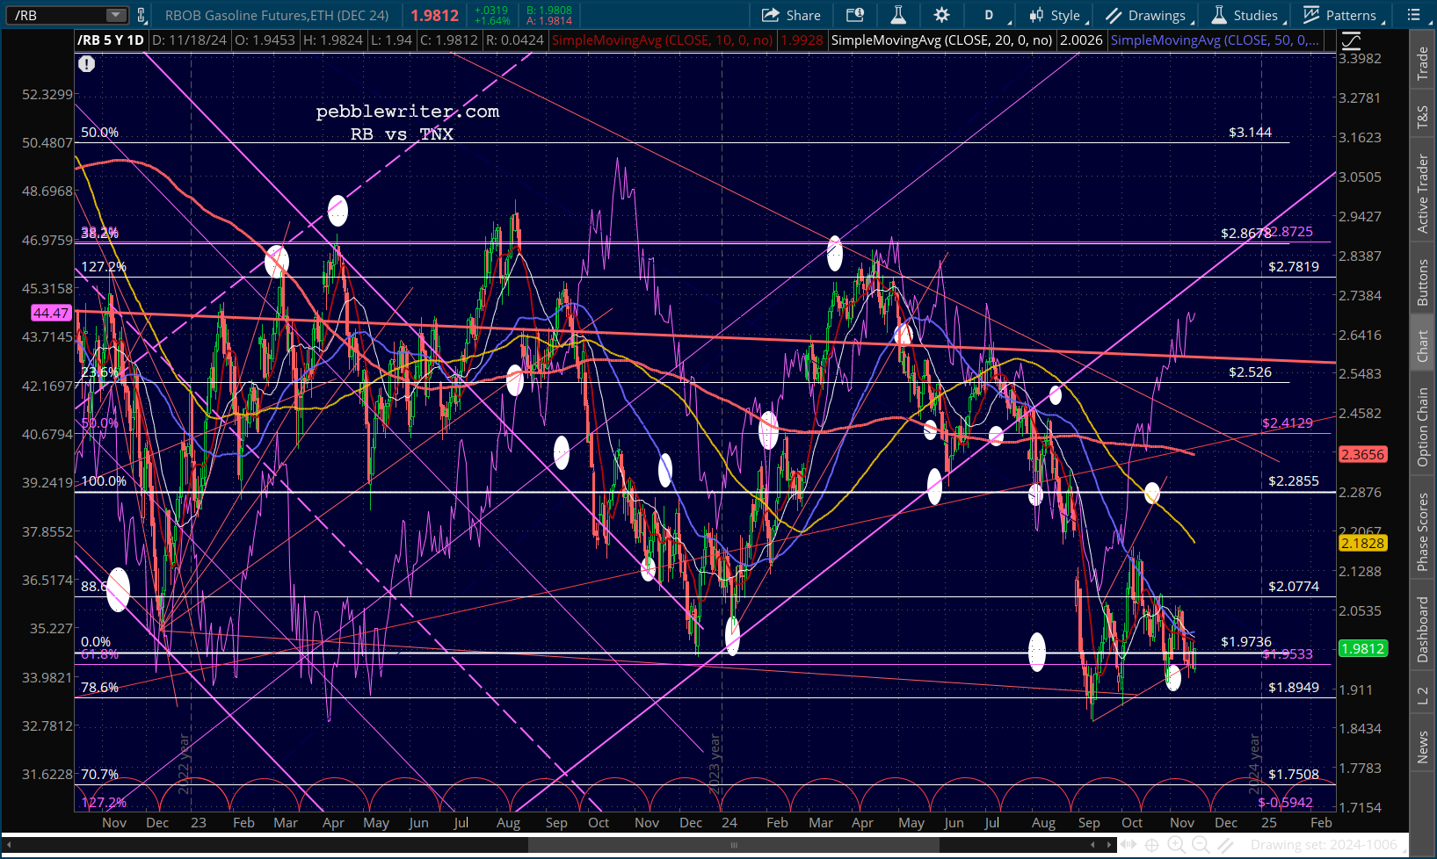Toggle the price axis scale icon
1437x859 pixels.
(1351, 40)
